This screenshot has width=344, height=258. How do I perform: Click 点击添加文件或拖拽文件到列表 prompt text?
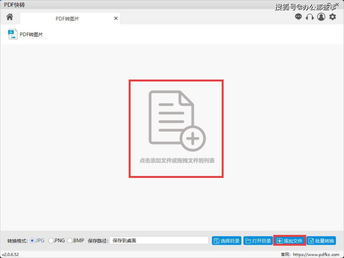[x=177, y=160]
